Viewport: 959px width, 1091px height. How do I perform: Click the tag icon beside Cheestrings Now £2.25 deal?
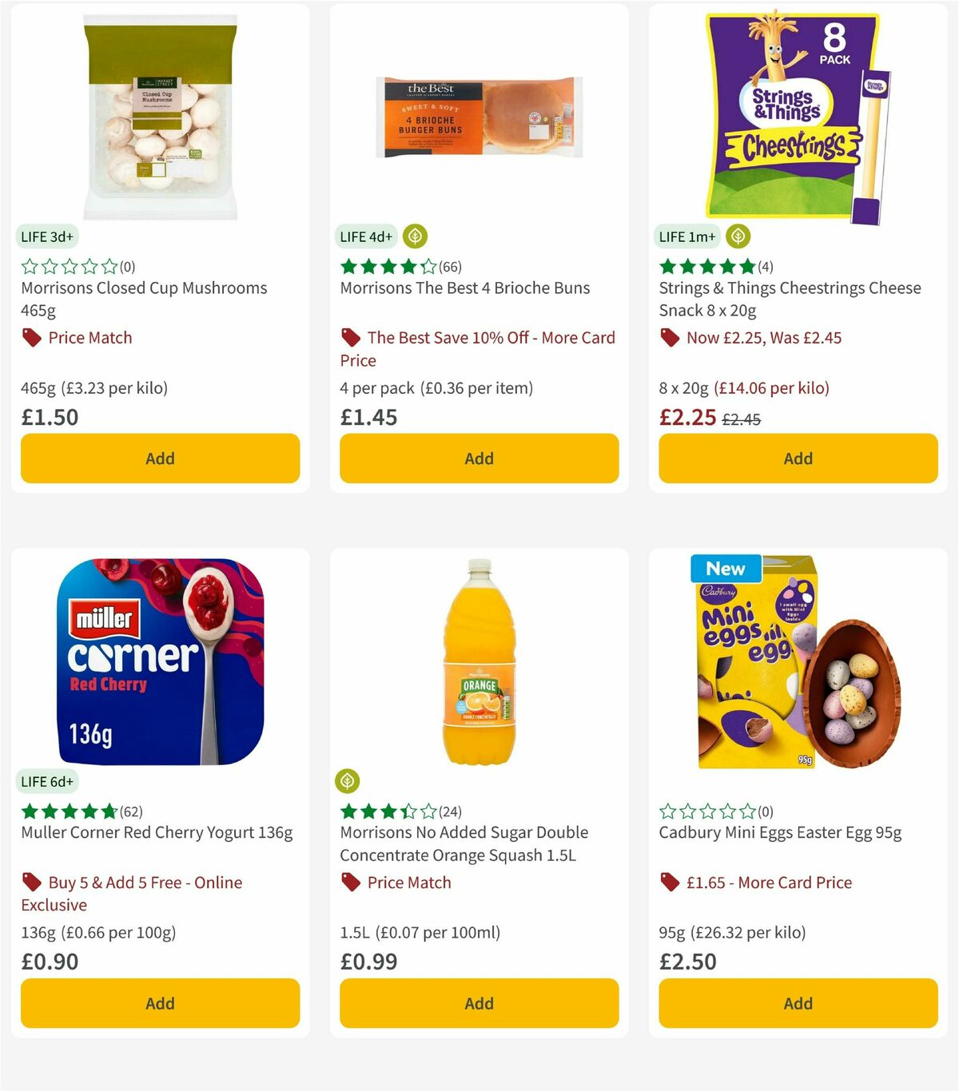pos(670,337)
